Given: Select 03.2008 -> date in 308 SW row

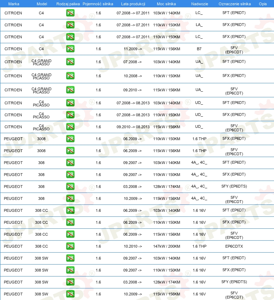Looking at the screenshot, I should (132, 282).
